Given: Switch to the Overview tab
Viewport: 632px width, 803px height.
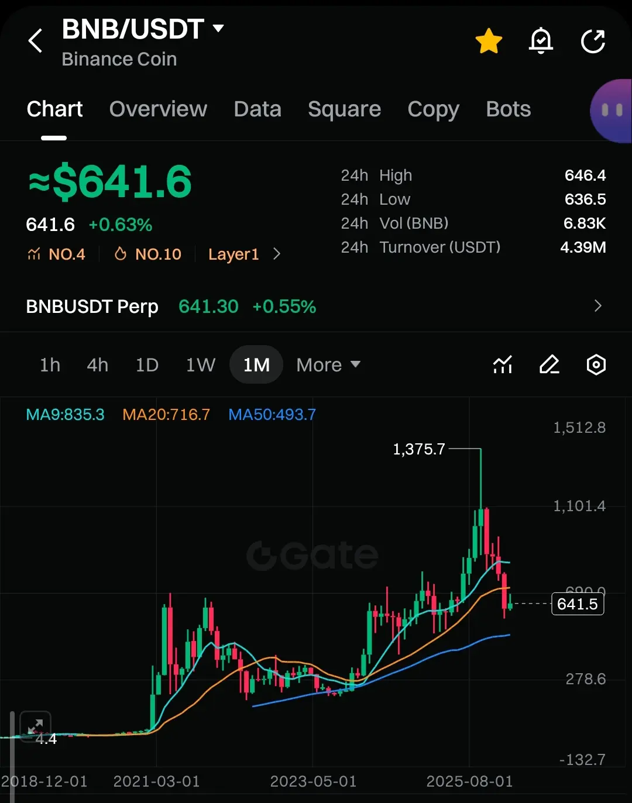Looking at the screenshot, I should [158, 109].
